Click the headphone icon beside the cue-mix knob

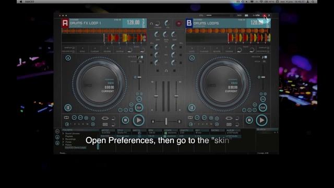151,23
